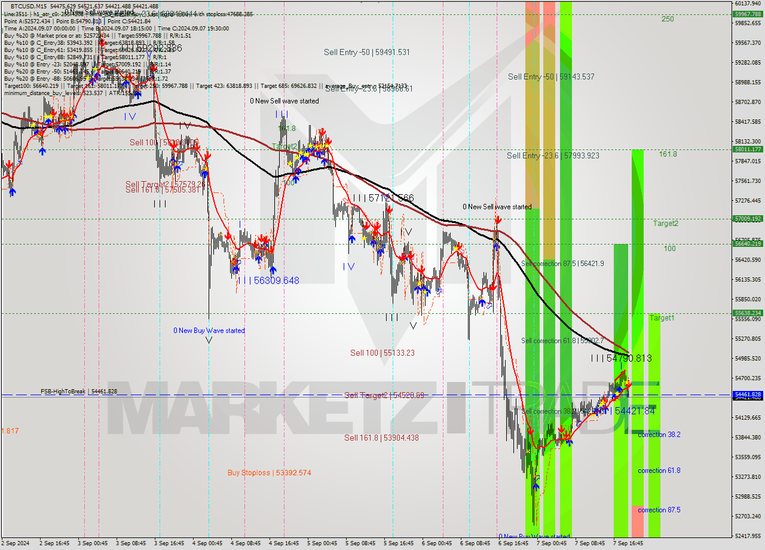Click 'Sell Target2 | 57579.28' label
The height and width of the screenshot is (550, 765).
pos(166,184)
